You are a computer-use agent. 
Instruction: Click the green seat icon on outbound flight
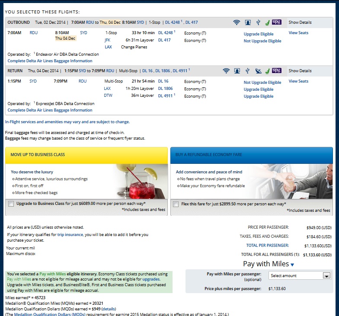267,22
